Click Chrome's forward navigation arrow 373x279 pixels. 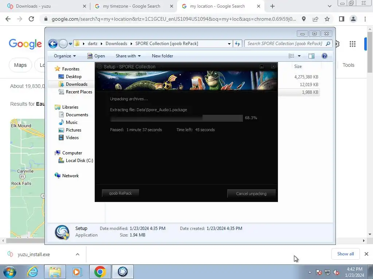[20, 19]
